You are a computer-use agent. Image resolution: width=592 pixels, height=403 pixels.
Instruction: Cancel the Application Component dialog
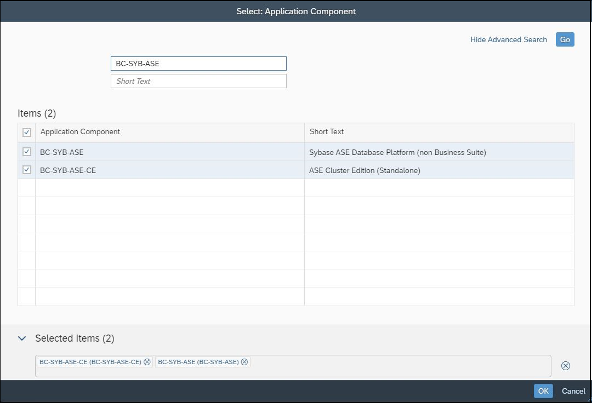(x=573, y=391)
